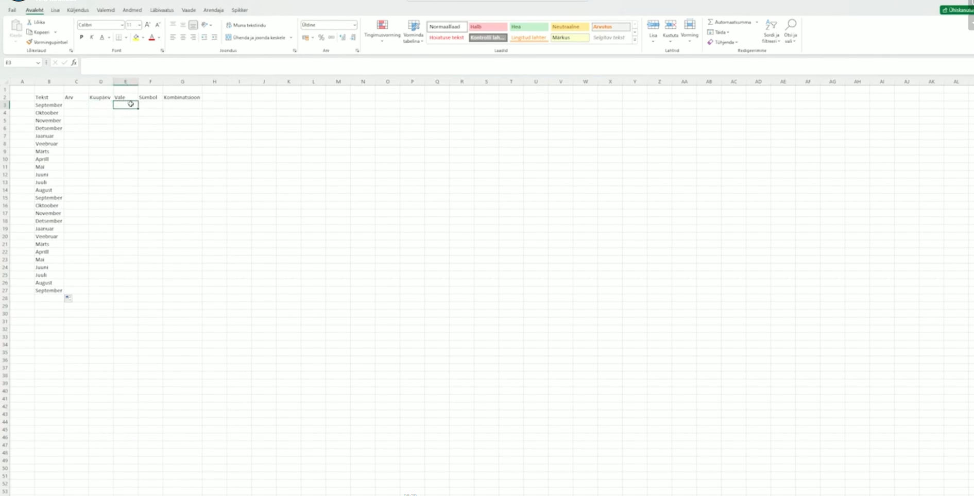Click the decrease decimal icon

click(353, 38)
